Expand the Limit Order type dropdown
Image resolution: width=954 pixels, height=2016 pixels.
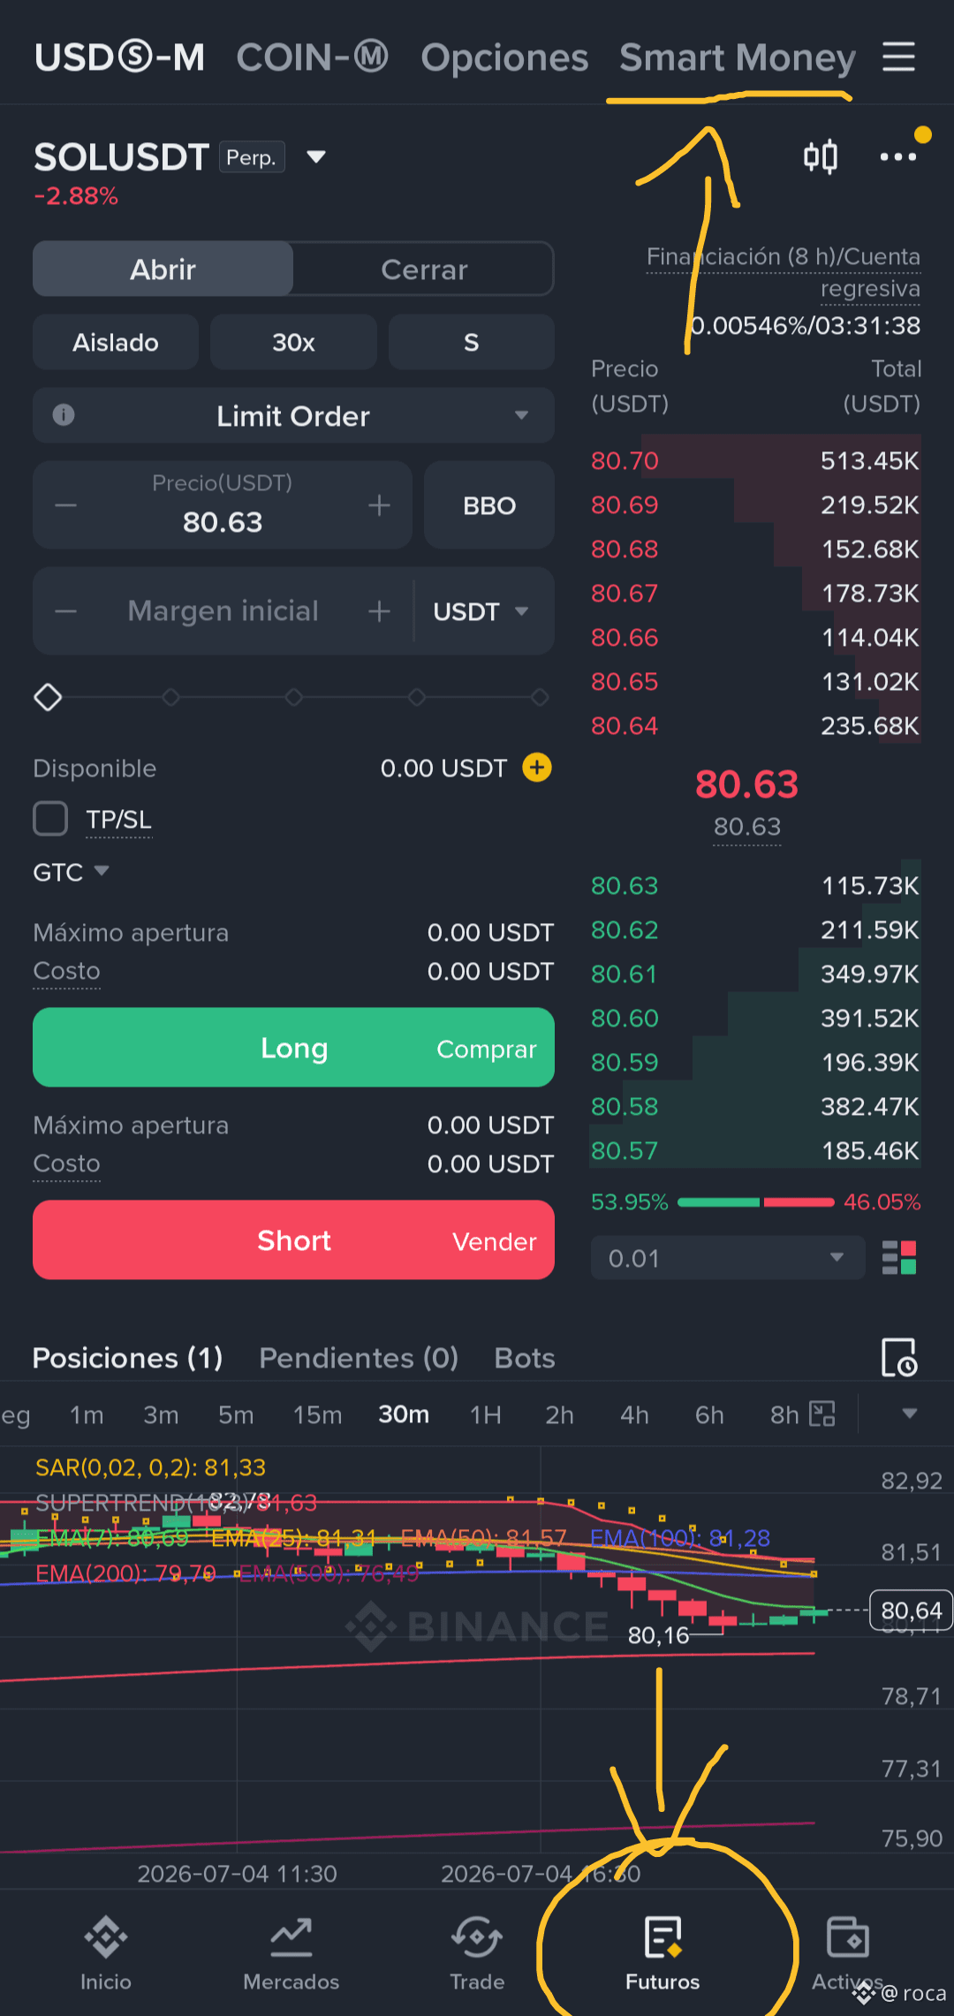293,415
